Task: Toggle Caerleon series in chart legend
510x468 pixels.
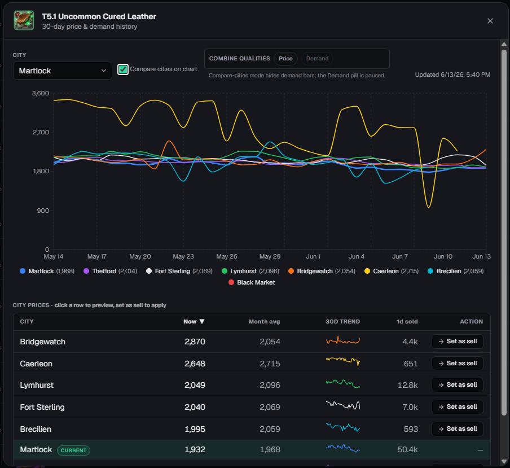Action: [392, 271]
